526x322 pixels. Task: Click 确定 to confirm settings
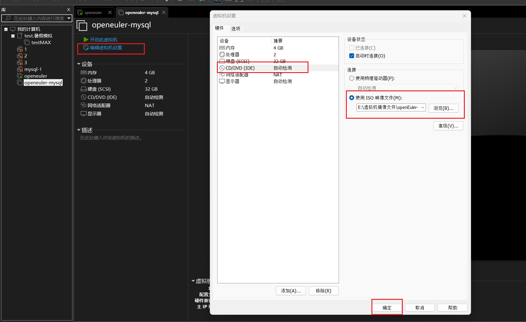tap(387, 308)
